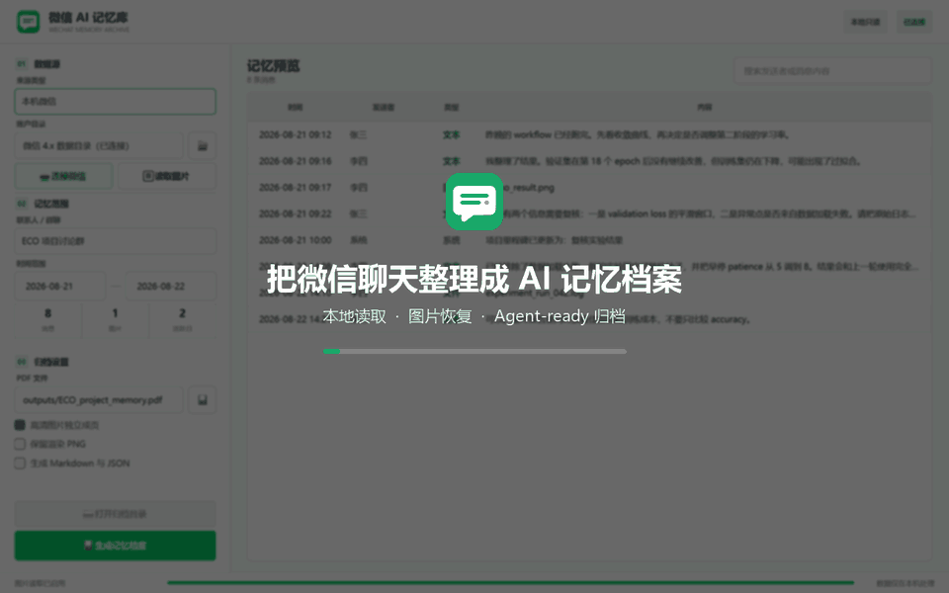The width and height of the screenshot is (949, 593).
Task: Click the green-text header button at top right
Action: point(914,22)
